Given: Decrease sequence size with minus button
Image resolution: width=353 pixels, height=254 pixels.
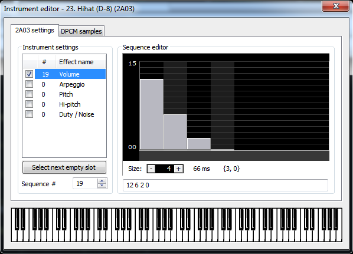Looking at the screenshot, I should tap(151, 169).
